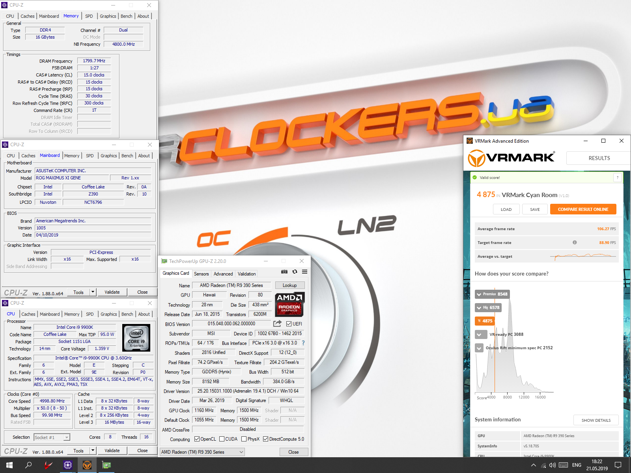Viewport: 631px width, 473px height.
Task: Click the red app icon in the taskbar
Action: tap(48, 465)
